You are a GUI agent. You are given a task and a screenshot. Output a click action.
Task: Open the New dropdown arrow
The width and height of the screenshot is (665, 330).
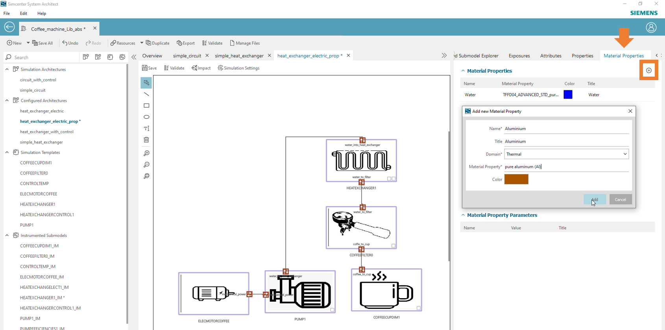click(28, 43)
